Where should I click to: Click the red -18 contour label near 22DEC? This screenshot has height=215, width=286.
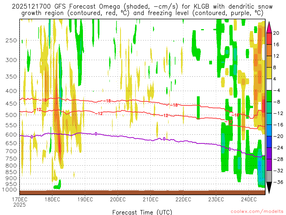(174, 105)
